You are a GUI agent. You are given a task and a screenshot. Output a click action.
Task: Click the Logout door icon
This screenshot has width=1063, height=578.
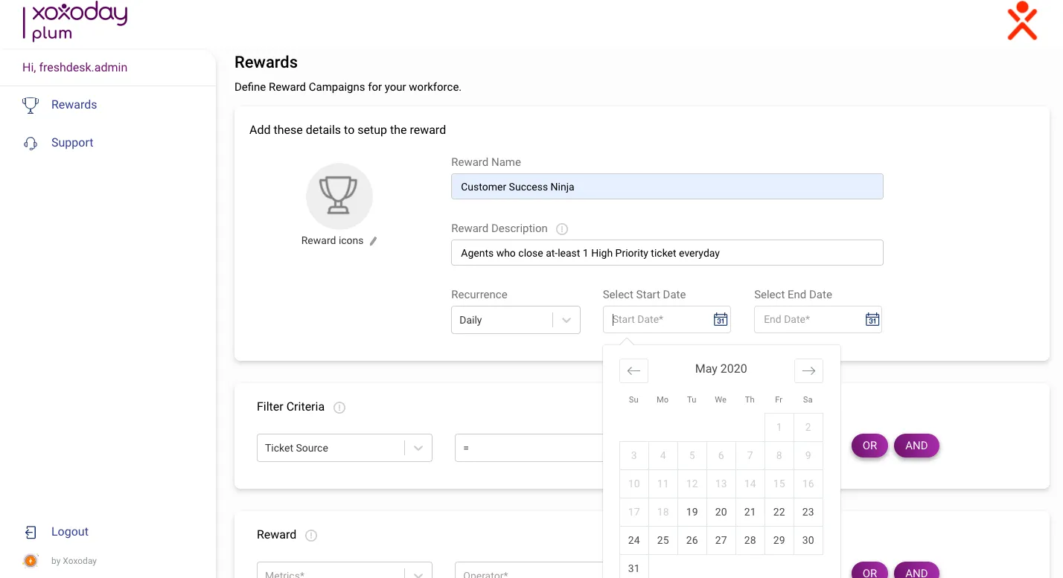click(x=30, y=531)
